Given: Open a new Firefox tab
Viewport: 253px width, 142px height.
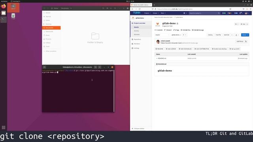Looking at the screenshot, I should tap(154, 5).
